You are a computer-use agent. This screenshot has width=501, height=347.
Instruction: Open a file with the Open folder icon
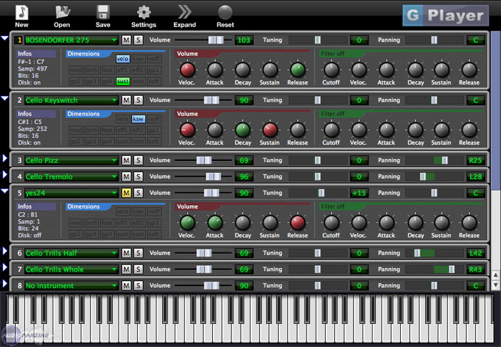[x=63, y=13]
